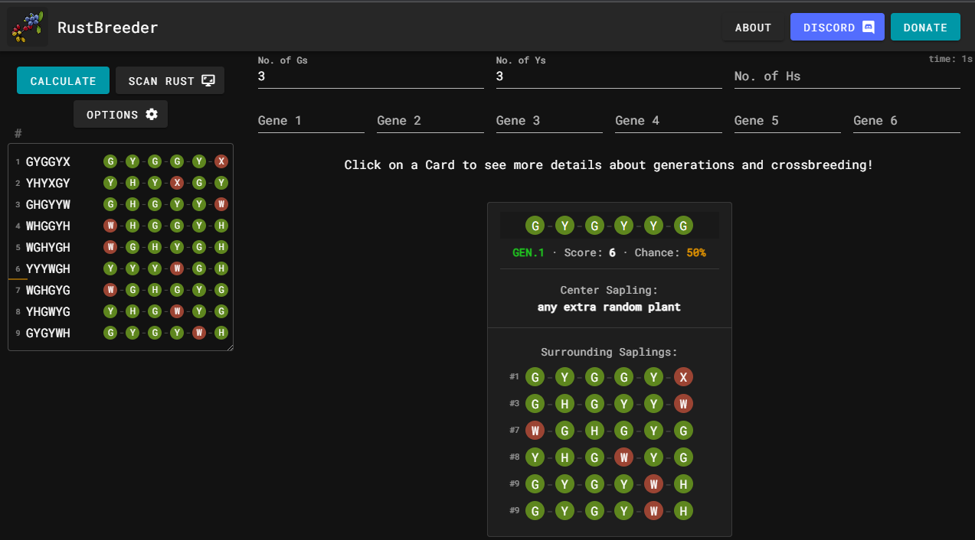Image resolution: width=975 pixels, height=540 pixels.
Task: Click the red W gene in the YYYWGH list row
Action: [177, 268]
